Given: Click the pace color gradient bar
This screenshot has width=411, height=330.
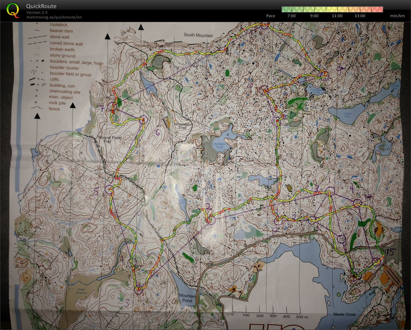Looking at the screenshot, I should point(332,9).
